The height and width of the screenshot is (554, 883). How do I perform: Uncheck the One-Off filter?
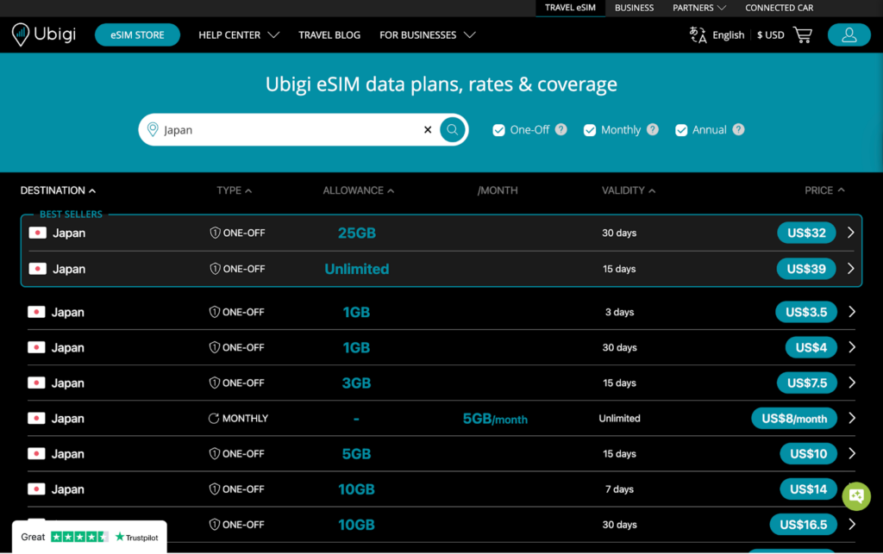click(498, 129)
